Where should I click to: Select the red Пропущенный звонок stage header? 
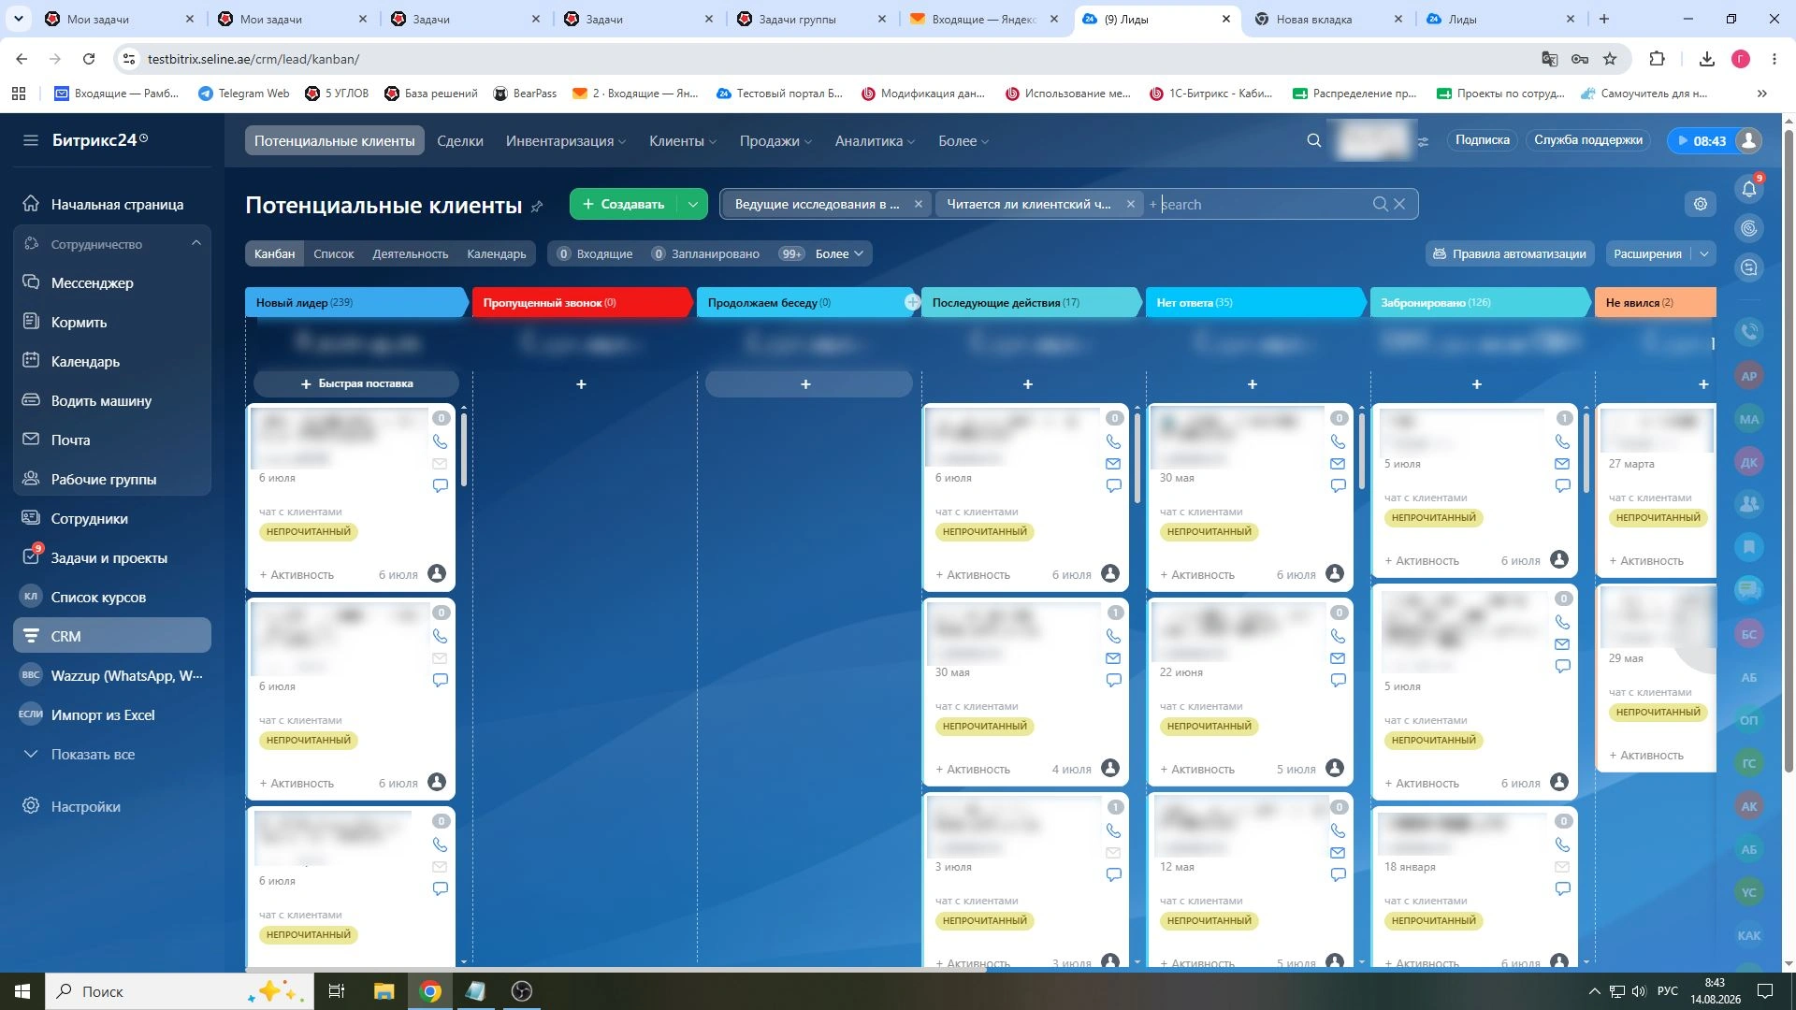pos(581,302)
